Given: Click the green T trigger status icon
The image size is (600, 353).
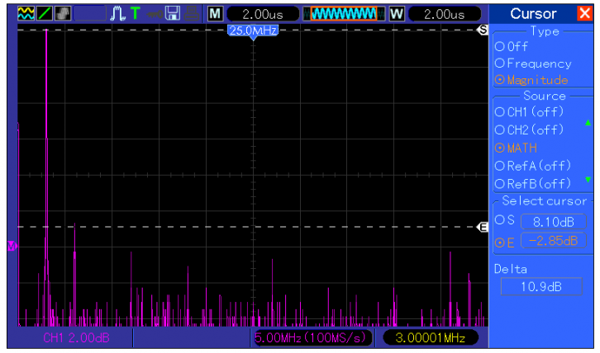Looking at the screenshot, I should (x=134, y=14).
